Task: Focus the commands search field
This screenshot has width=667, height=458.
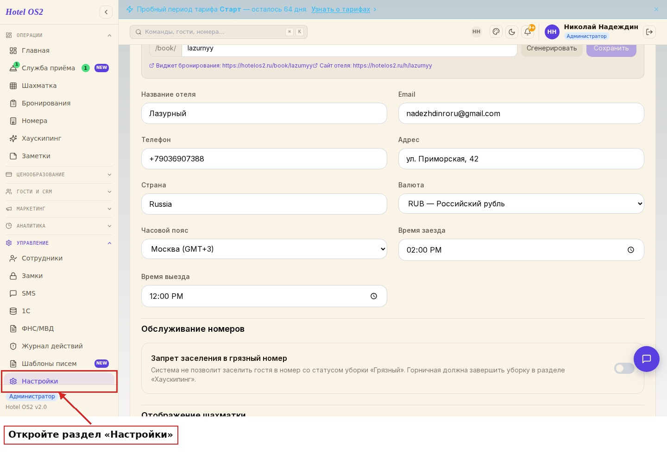Action: [x=219, y=32]
